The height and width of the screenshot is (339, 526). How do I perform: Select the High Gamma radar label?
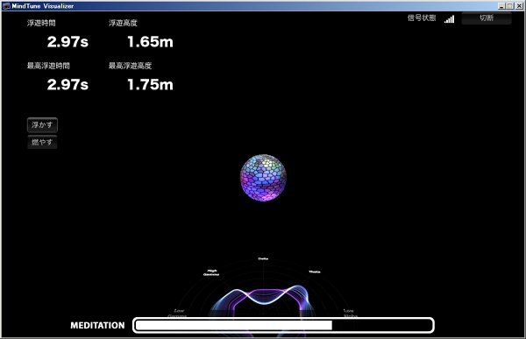pyautogui.click(x=211, y=272)
